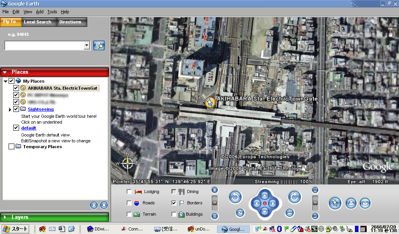Select AKIHABARA Sta. ElectricTownGate place
The image size is (399, 234).
[62, 88]
